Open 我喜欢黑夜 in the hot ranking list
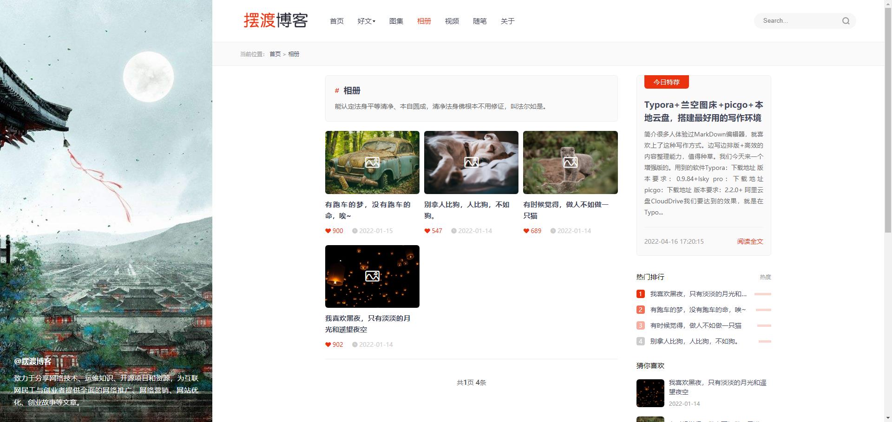This screenshot has height=422, width=892. pos(698,294)
